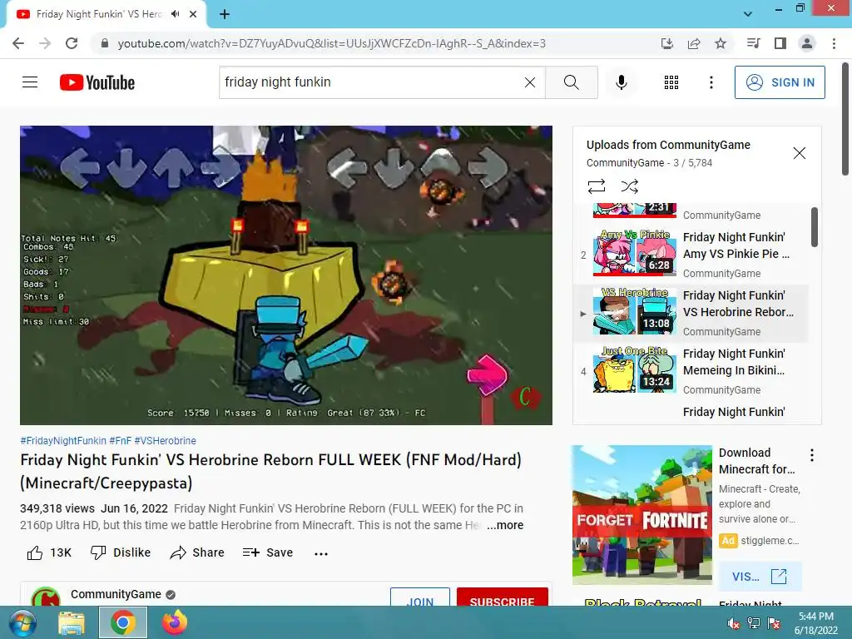Switch to Chrome in taskbar
The image size is (852, 639).
coord(123,622)
